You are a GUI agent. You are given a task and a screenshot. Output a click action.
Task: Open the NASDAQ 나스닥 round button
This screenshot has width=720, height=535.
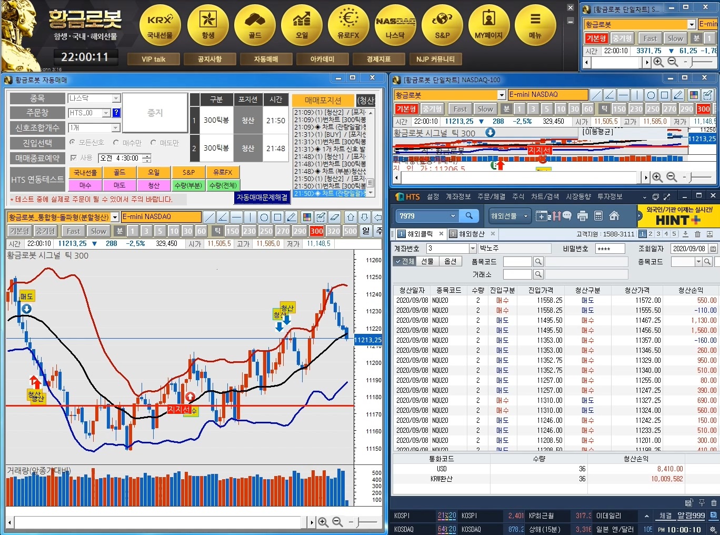(x=395, y=24)
